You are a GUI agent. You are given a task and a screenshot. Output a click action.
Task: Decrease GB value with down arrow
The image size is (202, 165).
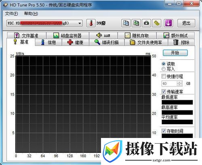[x=179, y=85]
